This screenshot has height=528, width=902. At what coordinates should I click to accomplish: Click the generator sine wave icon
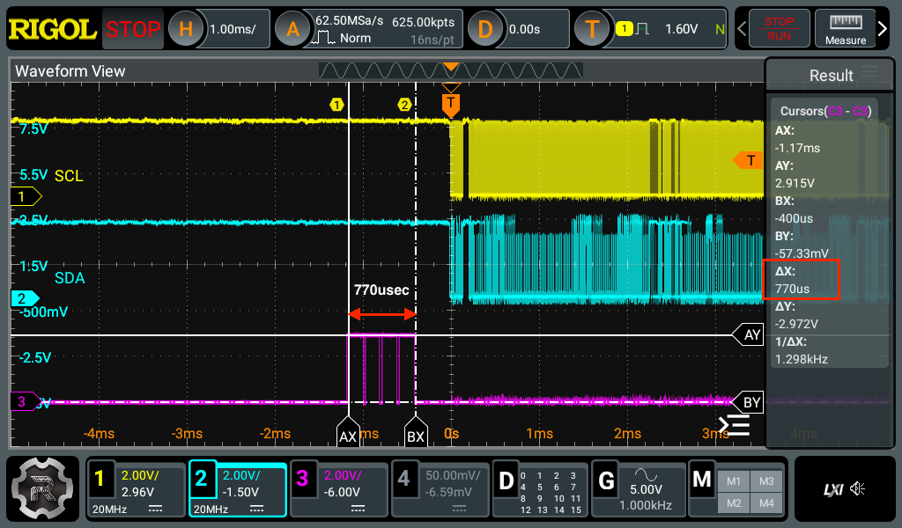click(646, 474)
